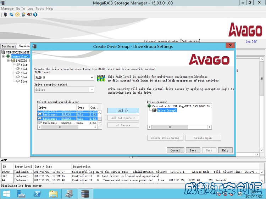Click scroll right arrow under unconfigured drives list
Screen dimensions: 266x199
(95, 127)
